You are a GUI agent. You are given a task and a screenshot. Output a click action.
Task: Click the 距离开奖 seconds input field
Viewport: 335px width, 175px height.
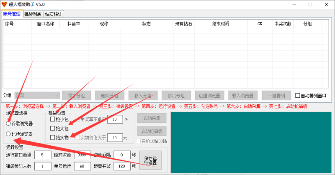[x=122, y=166]
